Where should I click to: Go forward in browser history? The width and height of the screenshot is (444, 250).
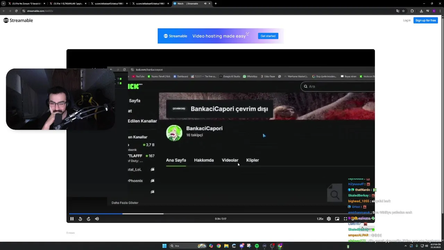pos(10,11)
